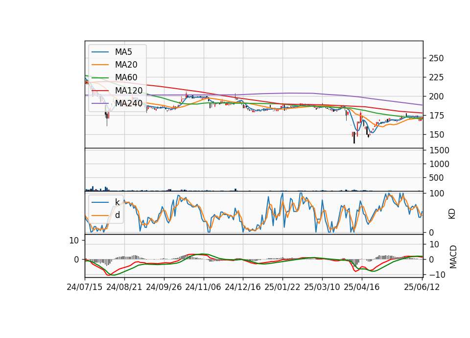Click the MACD axis title

(453, 257)
